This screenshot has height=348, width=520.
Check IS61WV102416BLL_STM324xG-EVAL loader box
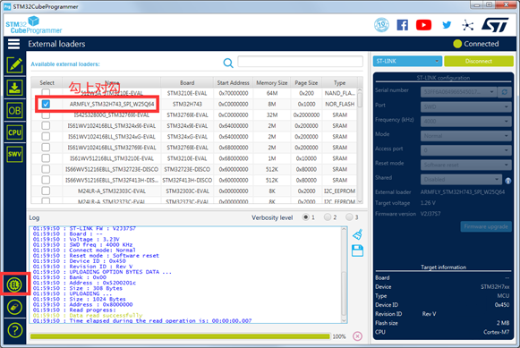pos(46,137)
